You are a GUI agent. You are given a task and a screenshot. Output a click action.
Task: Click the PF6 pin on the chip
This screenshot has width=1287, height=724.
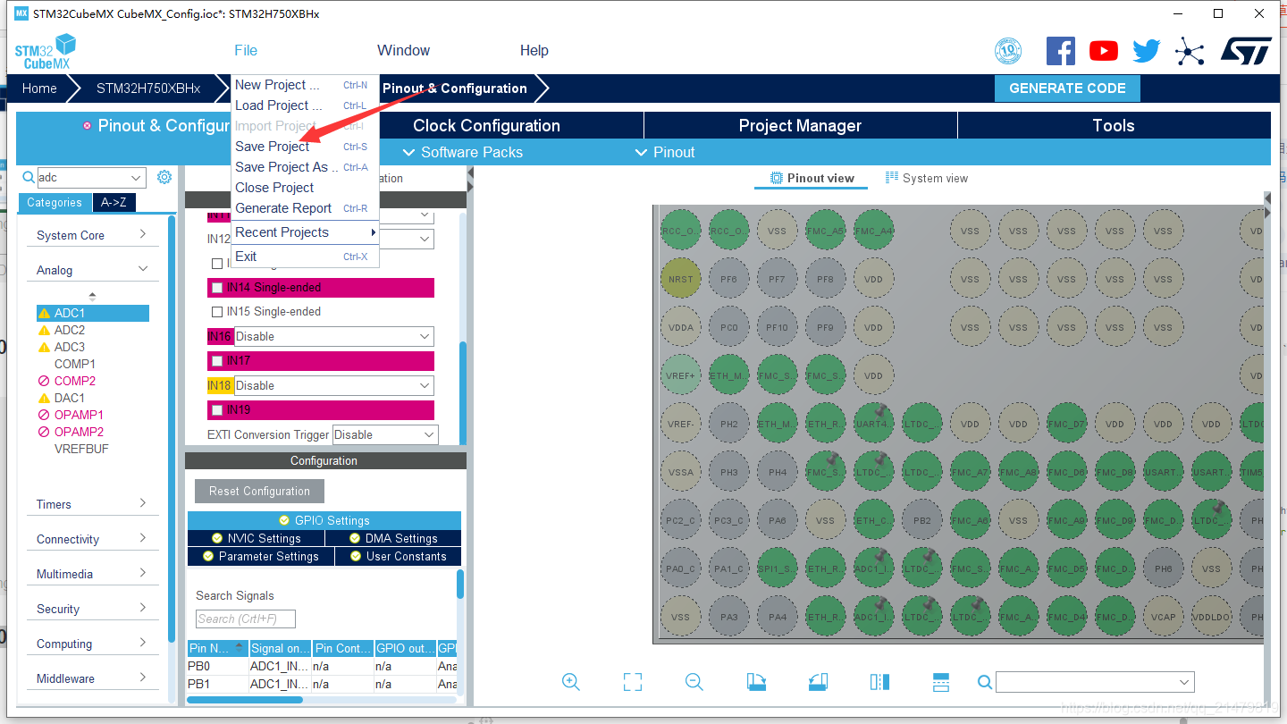point(728,279)
